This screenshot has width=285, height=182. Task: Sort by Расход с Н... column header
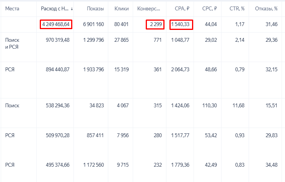coord(55,8)
